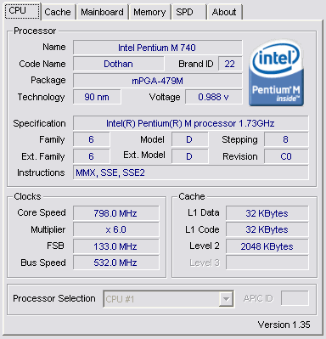The height and width of the screenshot is (339, 326).
Task: Expand the Processor Selection dropdown arrow
Action: click(226, 299)
